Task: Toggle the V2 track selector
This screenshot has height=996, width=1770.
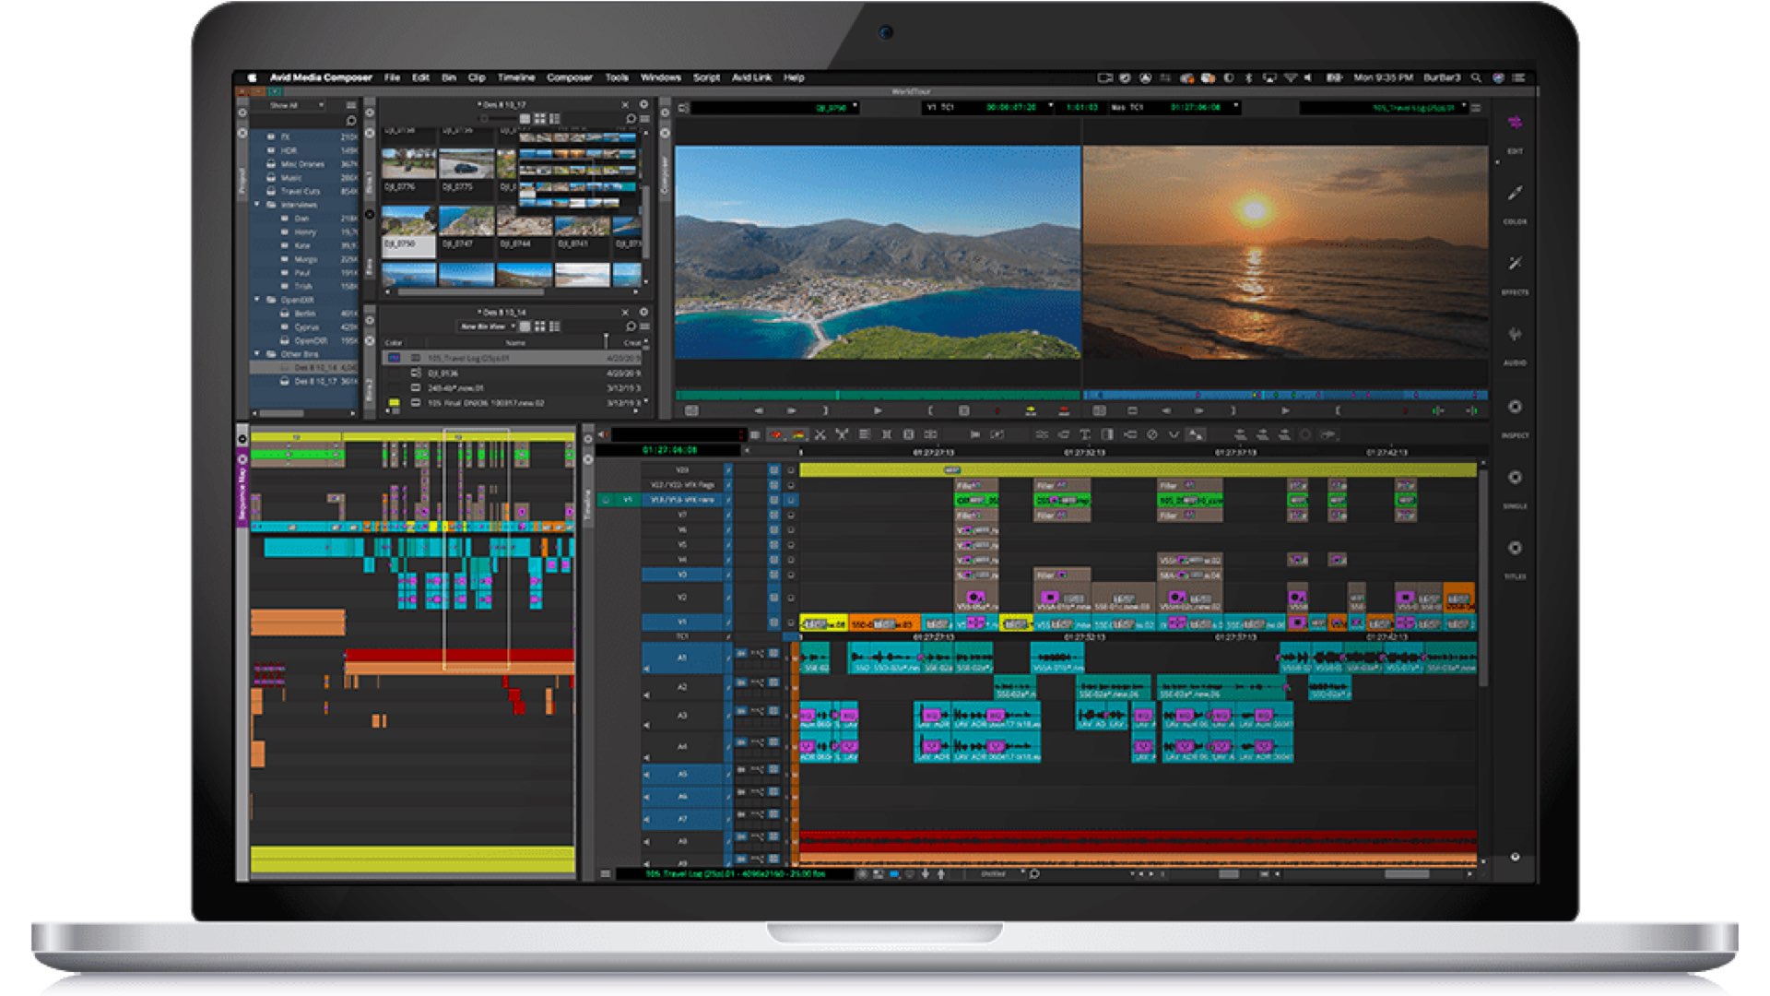Action: [682, 598]
